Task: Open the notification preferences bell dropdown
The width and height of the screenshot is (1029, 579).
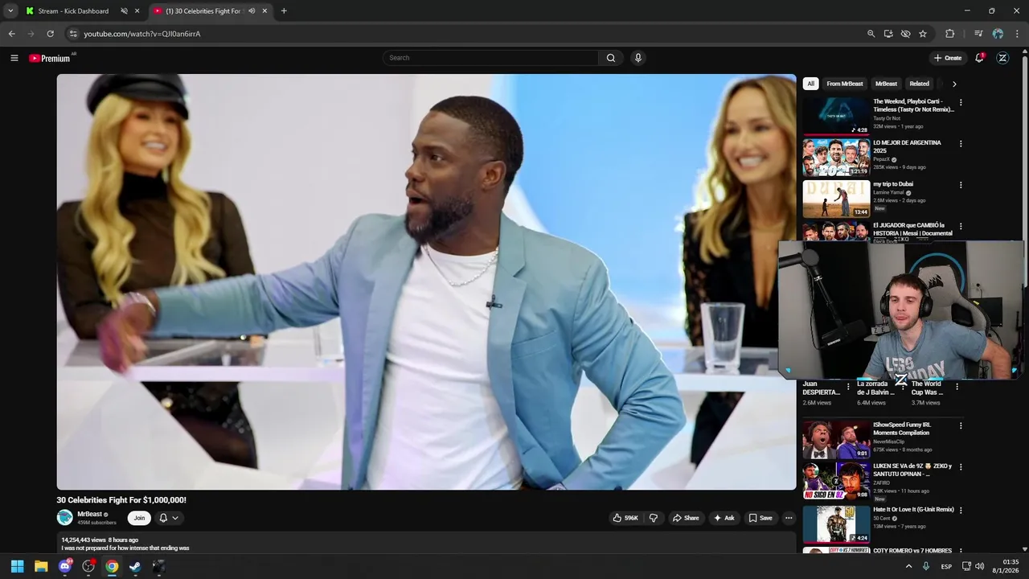Action: pyautogui.click(x=168, y=518)
